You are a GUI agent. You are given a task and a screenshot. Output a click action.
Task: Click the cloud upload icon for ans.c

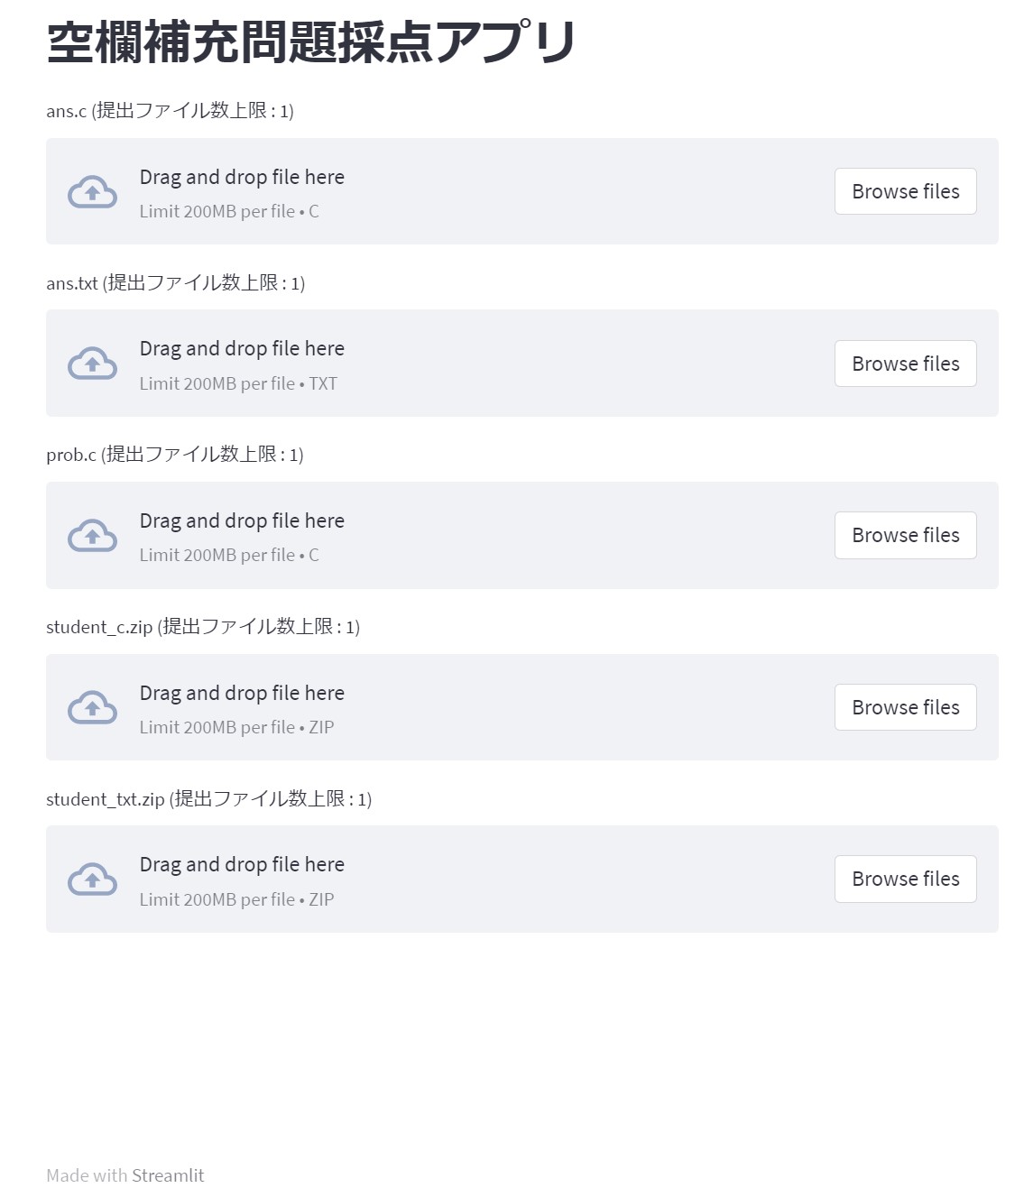(92, 192)
